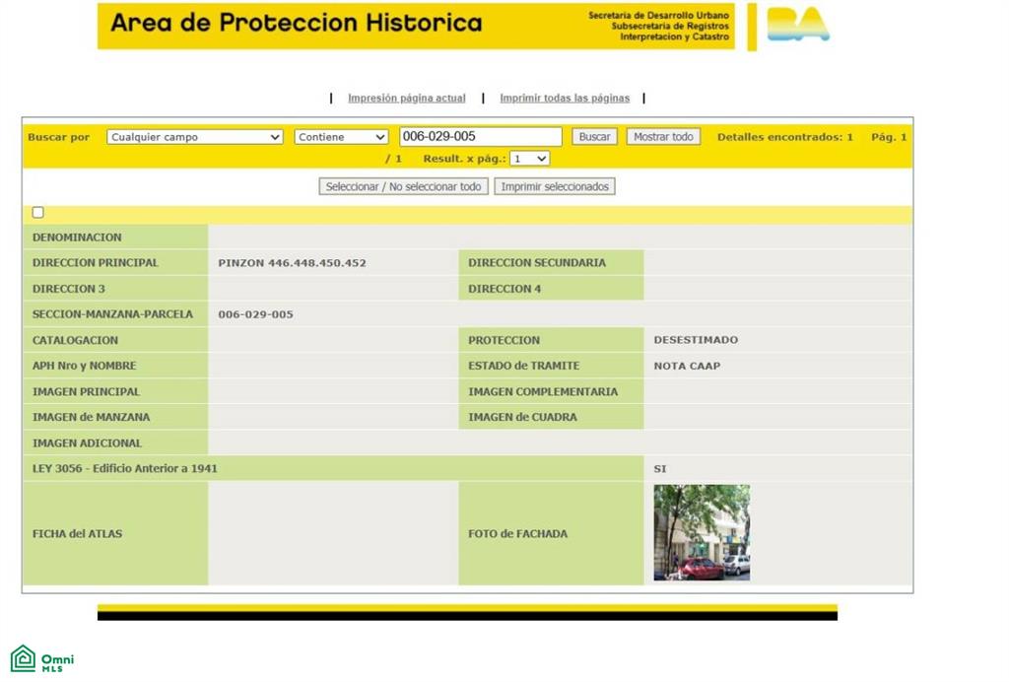The image size is (1009, 682).
Task: Click Imprimir seleccionados button
Action: tap(555, 186)
